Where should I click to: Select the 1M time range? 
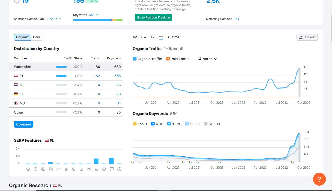click(x=135, y=37)
